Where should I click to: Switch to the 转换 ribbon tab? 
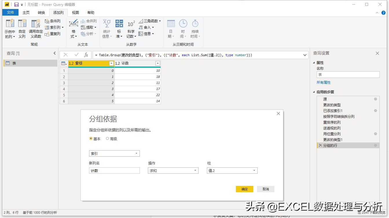coord(41,12)
